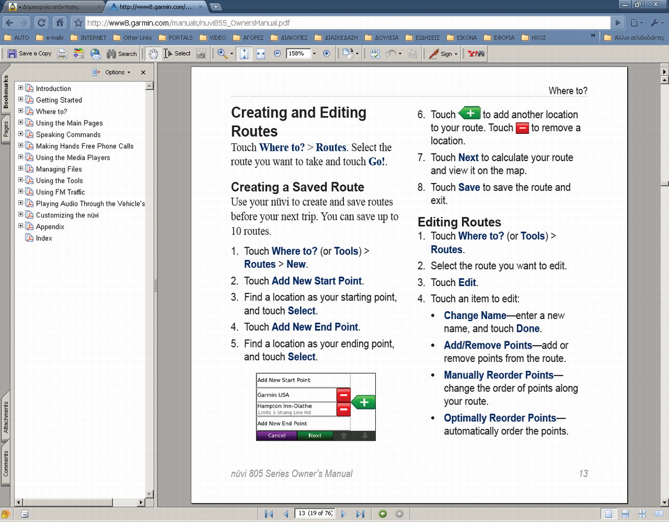The image size is (669, 522).
Task: Click the Save a Copy floppy icon
Action: tap(12, 54)
